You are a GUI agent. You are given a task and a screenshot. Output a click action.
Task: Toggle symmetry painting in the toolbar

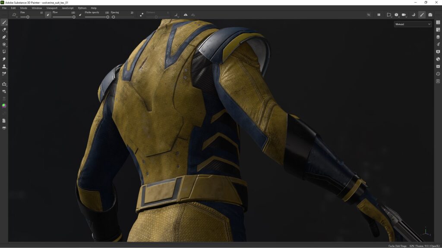[x=186, y=14]
